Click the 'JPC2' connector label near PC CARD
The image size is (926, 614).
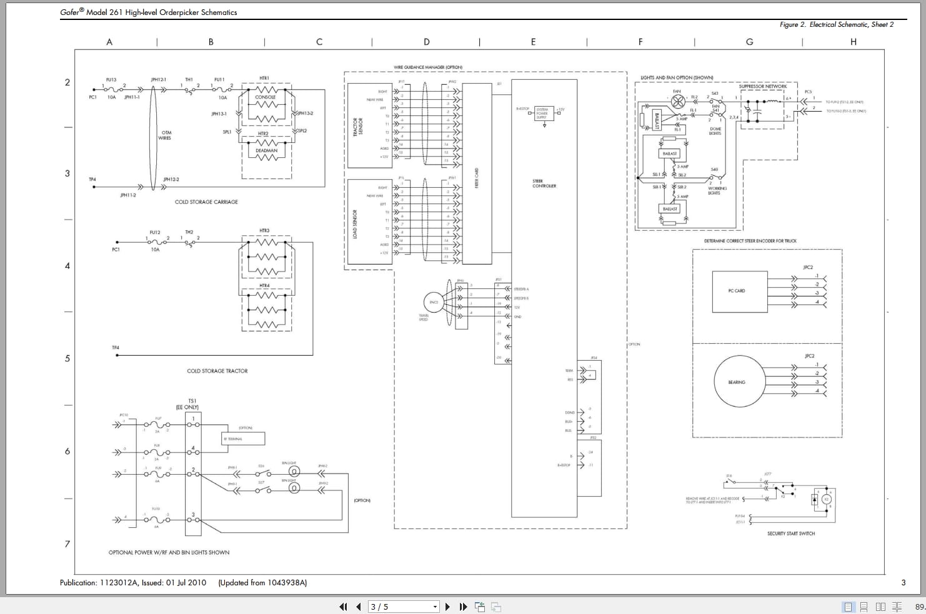coord(808,267)
